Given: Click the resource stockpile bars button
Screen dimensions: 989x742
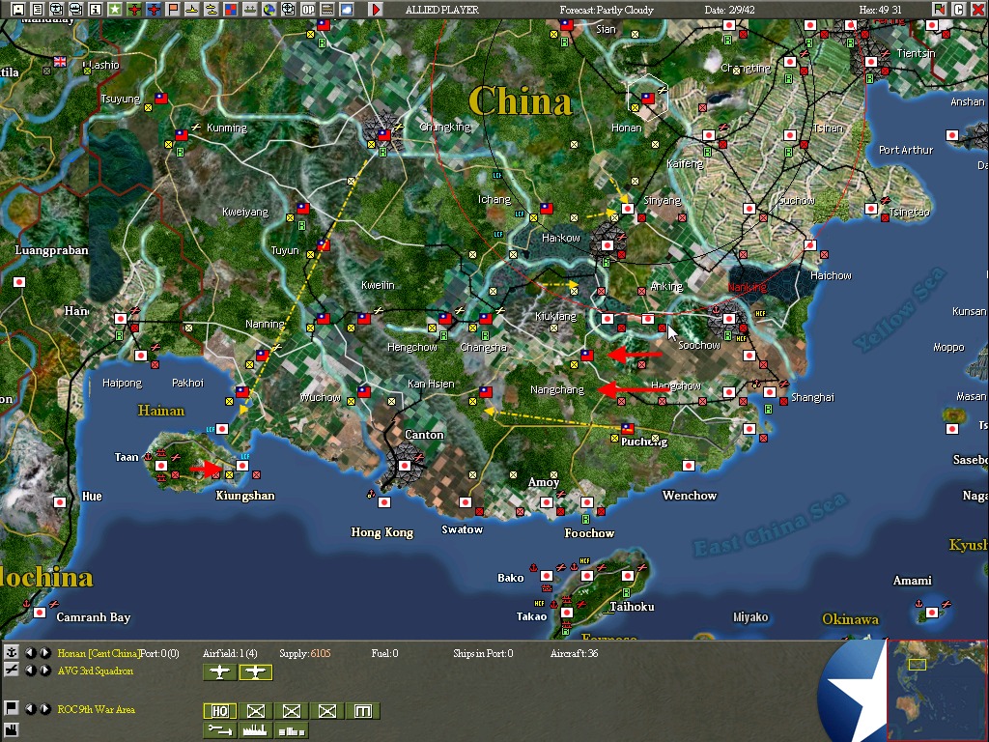Looking at the screenshot, I should [x=292, y=730].
